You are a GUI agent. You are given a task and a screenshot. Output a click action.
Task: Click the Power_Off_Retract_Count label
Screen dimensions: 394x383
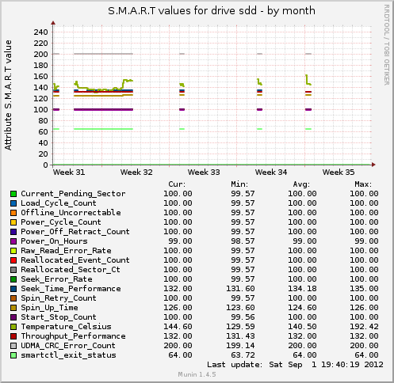point(75,232)
